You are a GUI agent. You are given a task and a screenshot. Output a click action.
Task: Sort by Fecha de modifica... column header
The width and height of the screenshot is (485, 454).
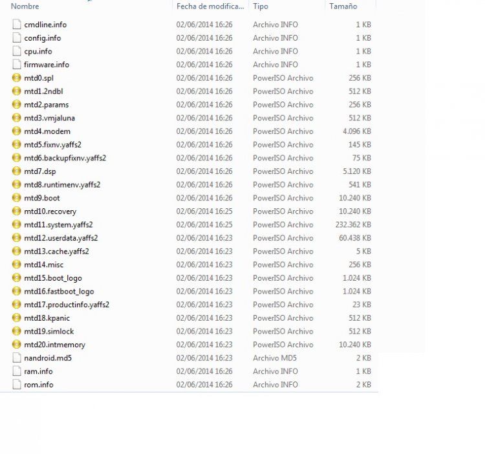pyautogui.click(x=210, y=6)
